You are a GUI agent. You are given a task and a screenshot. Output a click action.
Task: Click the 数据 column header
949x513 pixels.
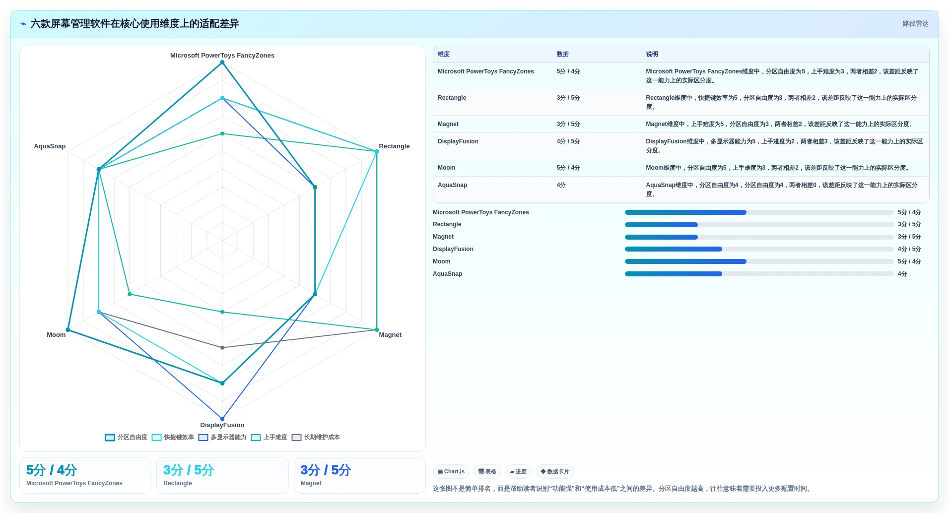point(562,55)
